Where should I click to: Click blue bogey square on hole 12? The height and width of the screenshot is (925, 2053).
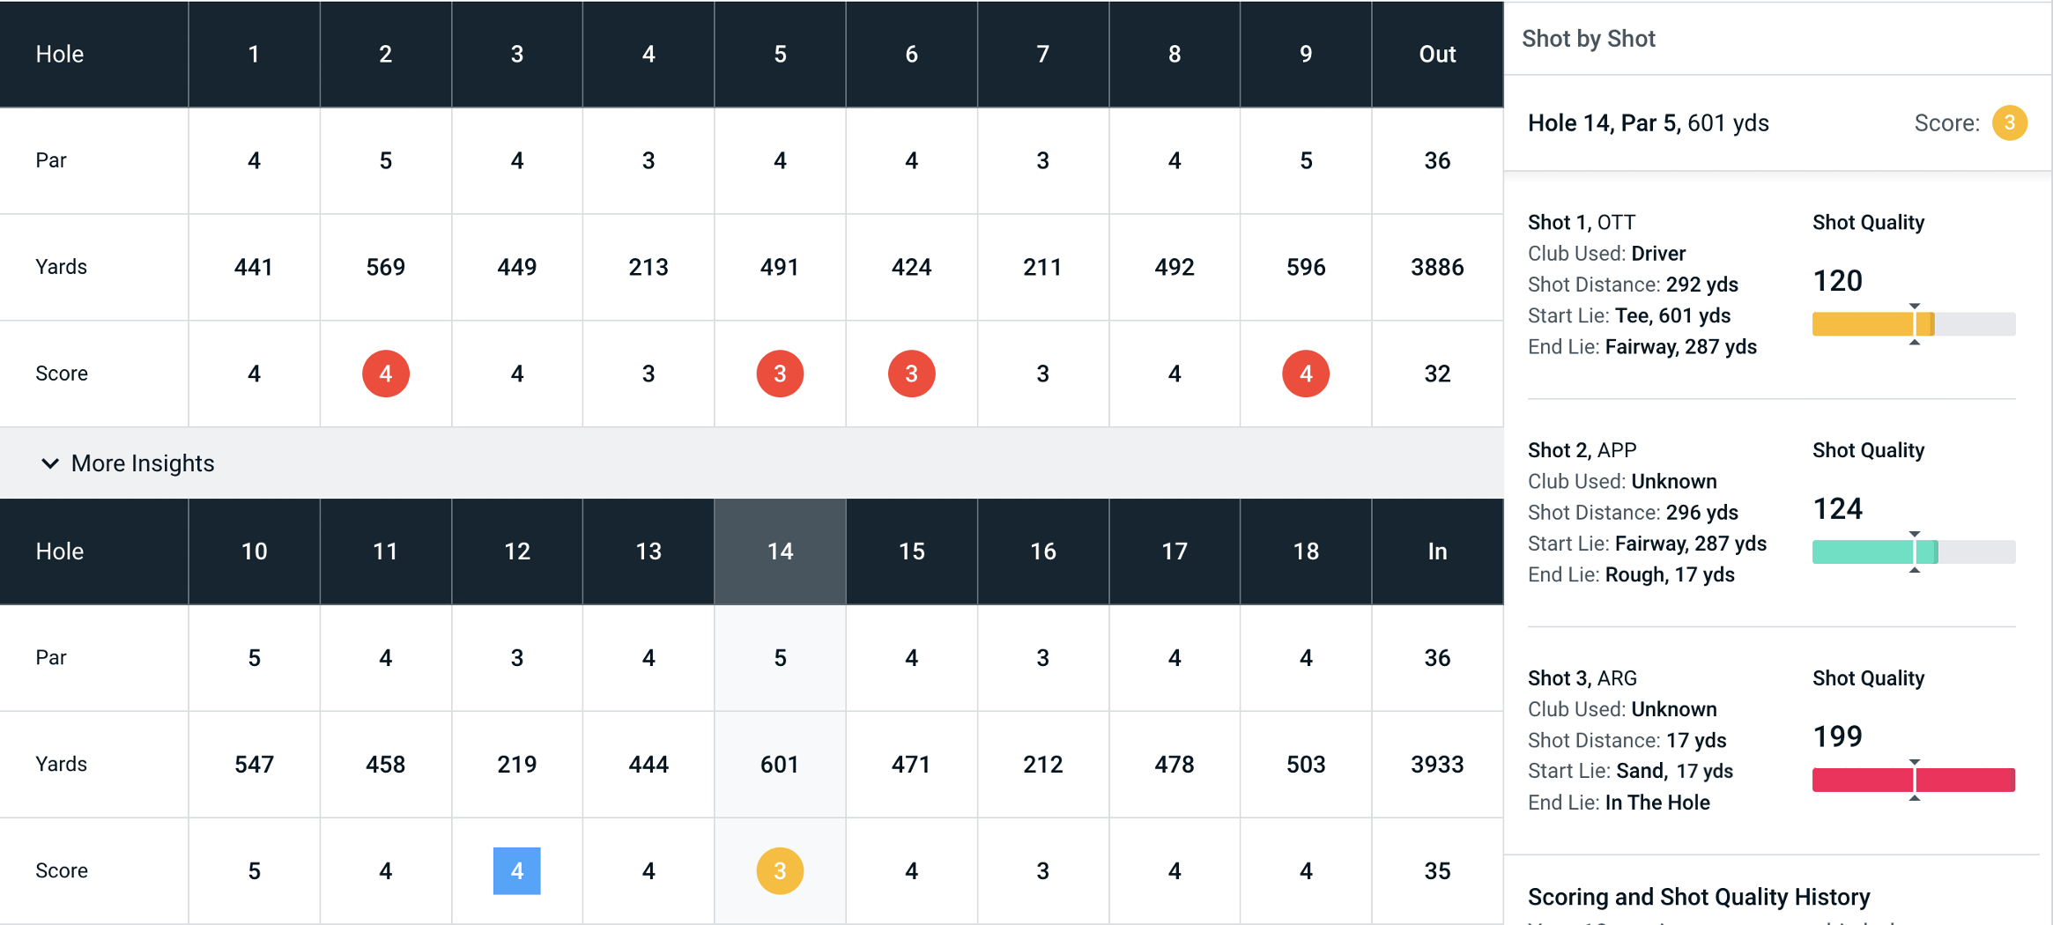click(x=516, y=870)
